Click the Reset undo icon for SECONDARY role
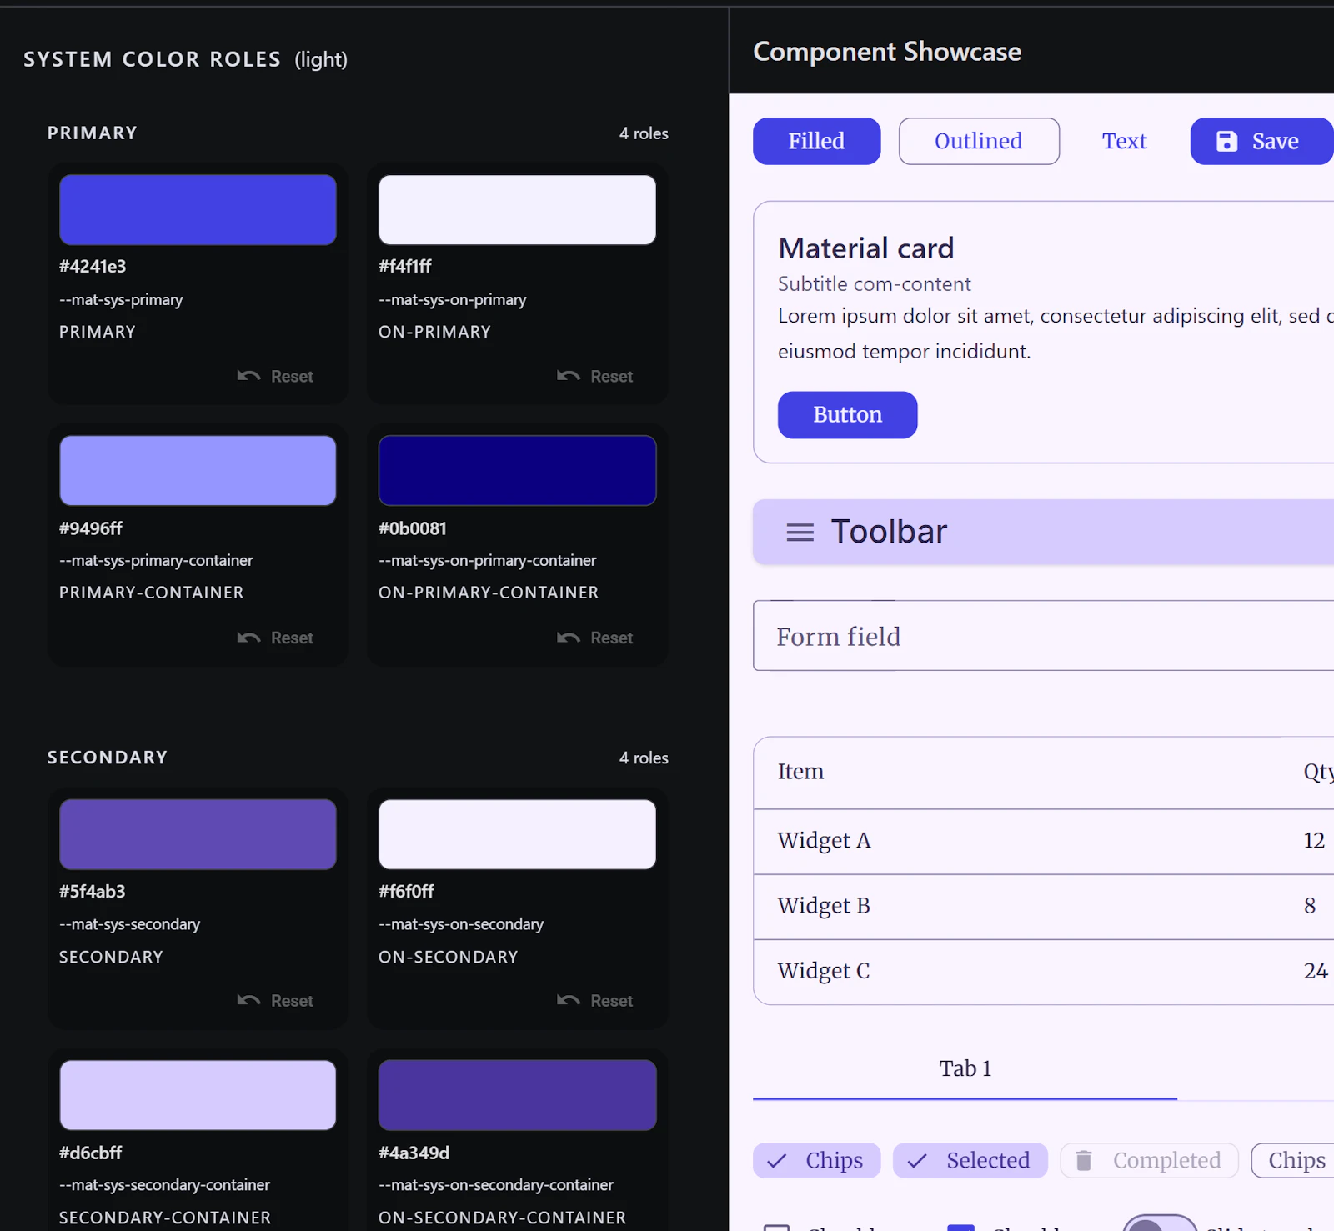The width and height of the screenshot is (1334, 1231). [248, 1000]
